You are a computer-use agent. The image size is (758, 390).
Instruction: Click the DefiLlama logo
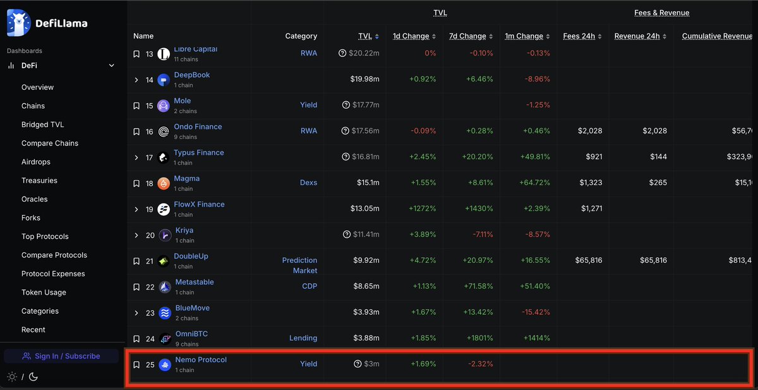[47, 23]
